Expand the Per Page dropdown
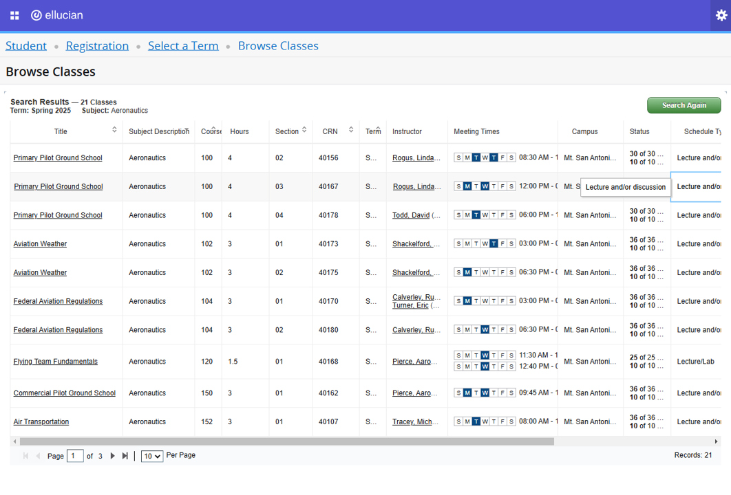 [151, 456]
